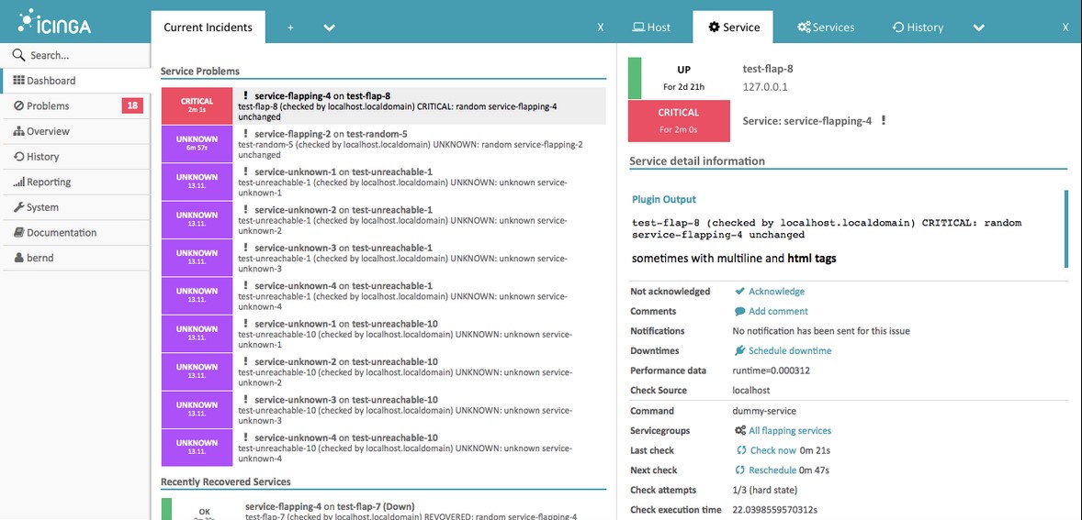Image resolution: width=1082 pixels, height=520 pixels.
Task: Open service-flapping-2 on test-random-5 problem
Action: (x=332, y=134)
